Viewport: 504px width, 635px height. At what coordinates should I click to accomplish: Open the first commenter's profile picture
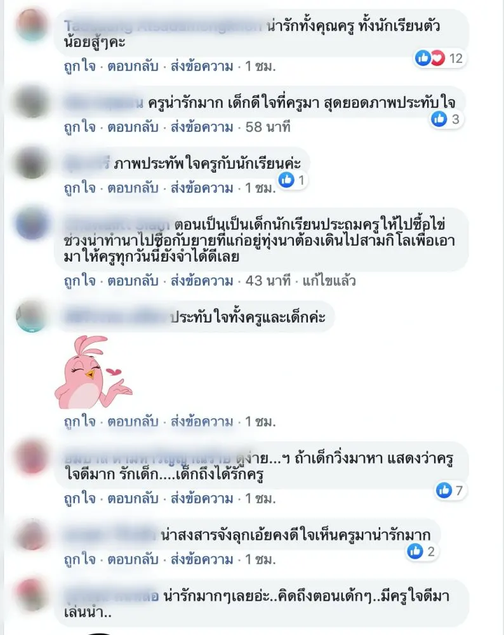coord(32,25)
